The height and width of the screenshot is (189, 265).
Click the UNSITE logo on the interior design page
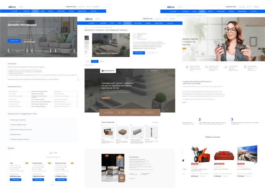[12, 7]
